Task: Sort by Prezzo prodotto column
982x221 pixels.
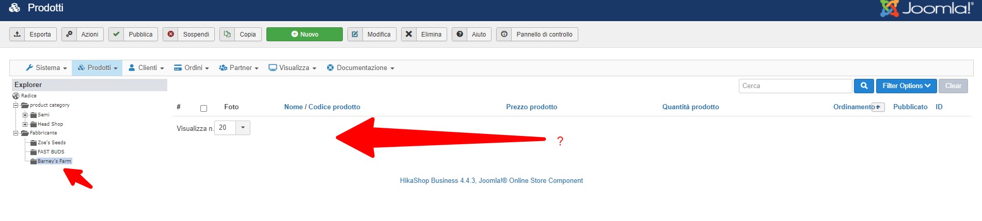Action: tap(531, 107)
